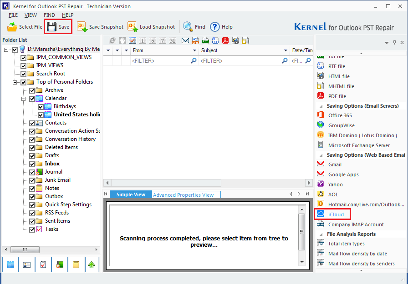Collapse File Analysis Reports section
The image size is (408, 284).
pyautogui.click(x=321, y=234)
